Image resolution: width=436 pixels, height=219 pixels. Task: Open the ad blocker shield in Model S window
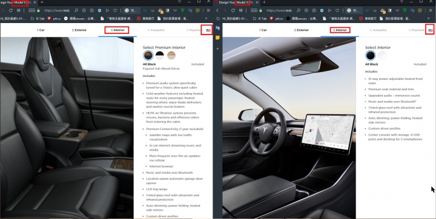click(x=99, y=10)
